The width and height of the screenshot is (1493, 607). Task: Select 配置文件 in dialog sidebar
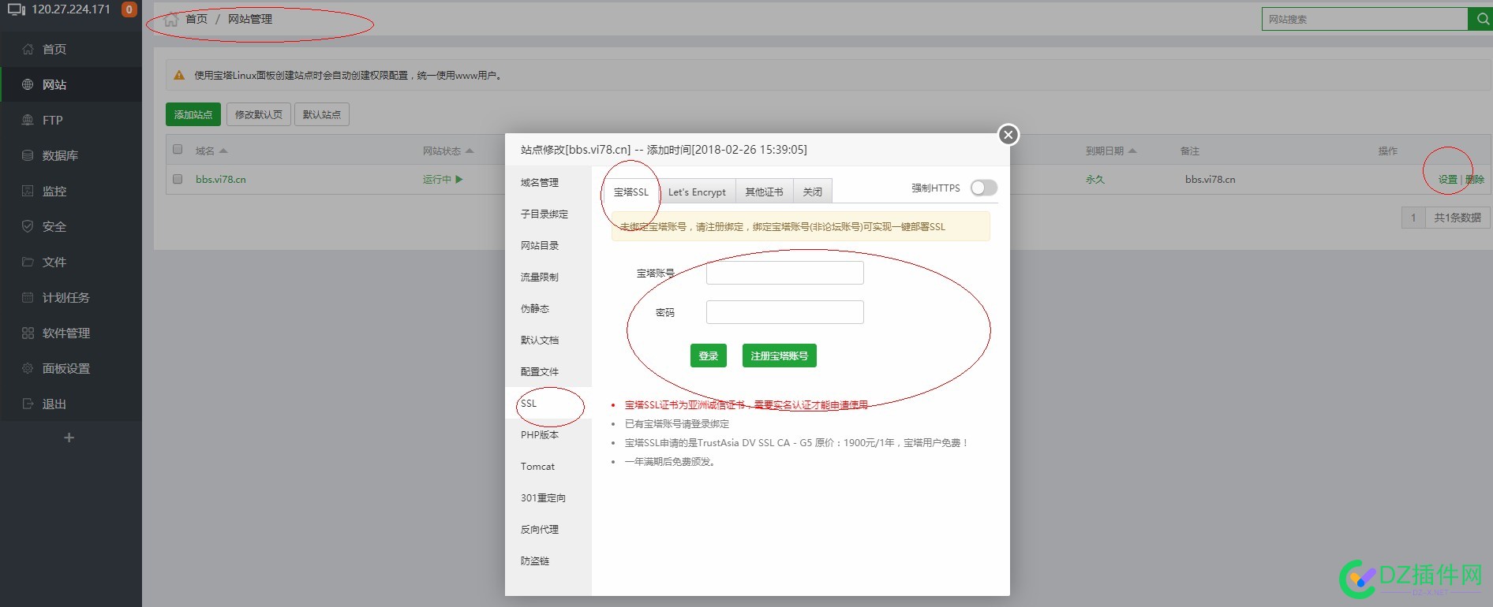pyautogui.click(x=548, y=371)
